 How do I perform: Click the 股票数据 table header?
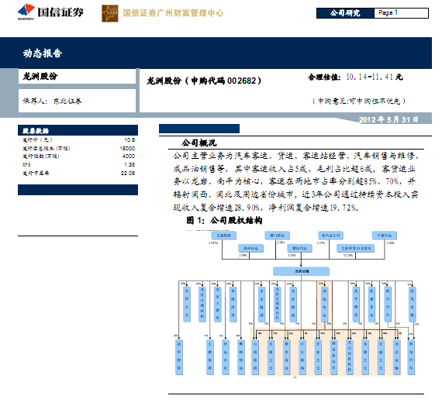(x=78, y=130)
